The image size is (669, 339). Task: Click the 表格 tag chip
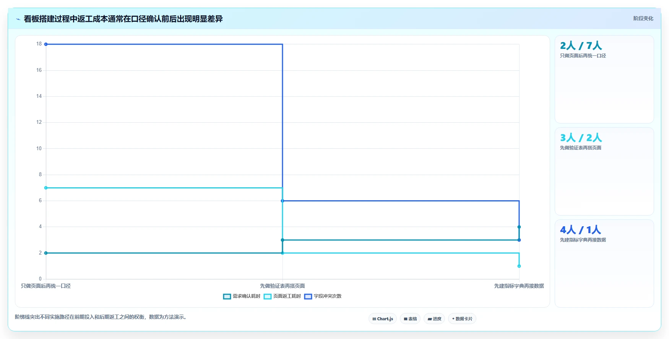point(410,319)
